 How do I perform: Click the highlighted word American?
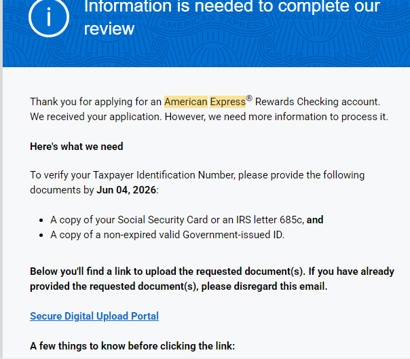point(185,102)
